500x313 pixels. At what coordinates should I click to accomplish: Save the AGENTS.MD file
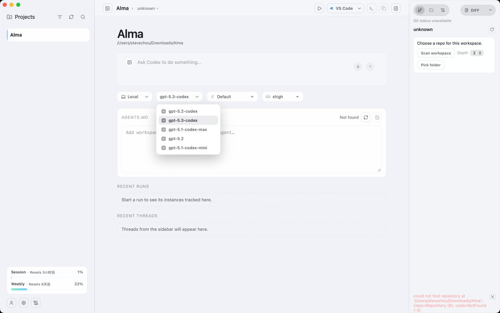[x=377, y=118]
